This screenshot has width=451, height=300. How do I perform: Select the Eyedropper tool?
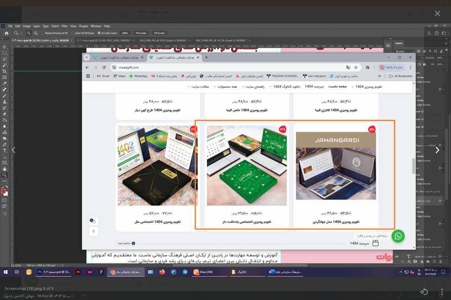coord(5,83)
